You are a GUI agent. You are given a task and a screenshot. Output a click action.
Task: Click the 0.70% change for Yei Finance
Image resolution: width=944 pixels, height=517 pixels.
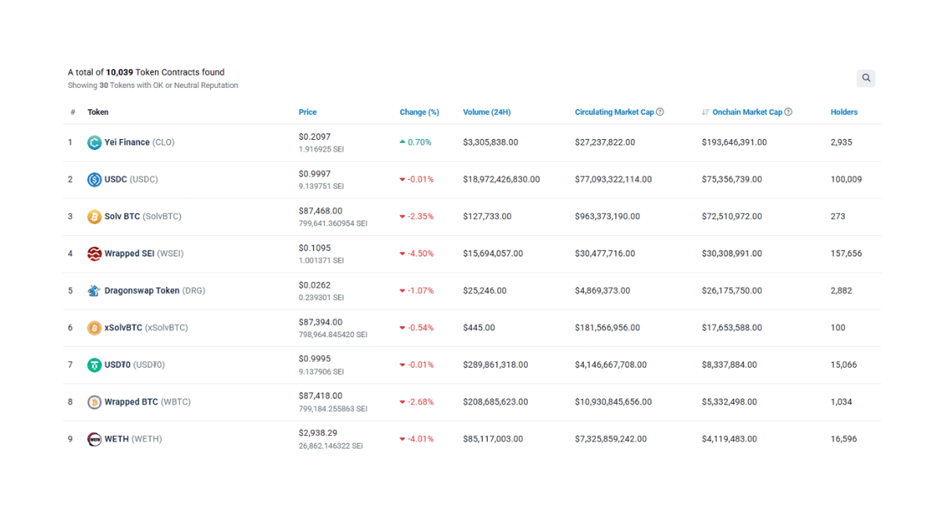pos(417,142)
